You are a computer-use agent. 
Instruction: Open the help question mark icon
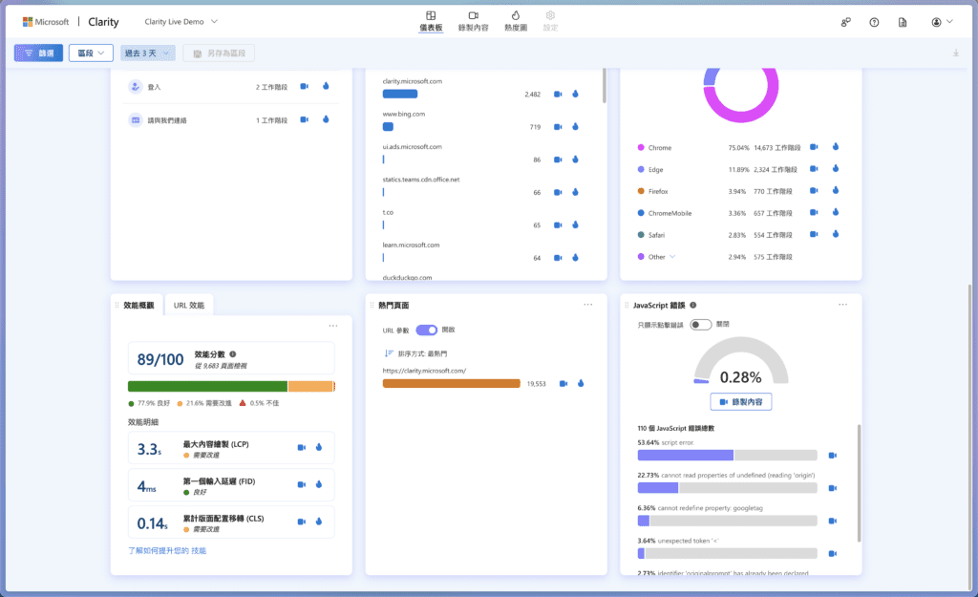[874, 22]
